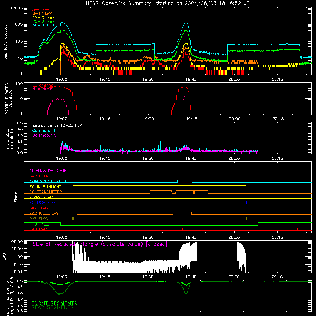Select the NON_SOLAR_EVENT flag label

(x=48, y=181)
